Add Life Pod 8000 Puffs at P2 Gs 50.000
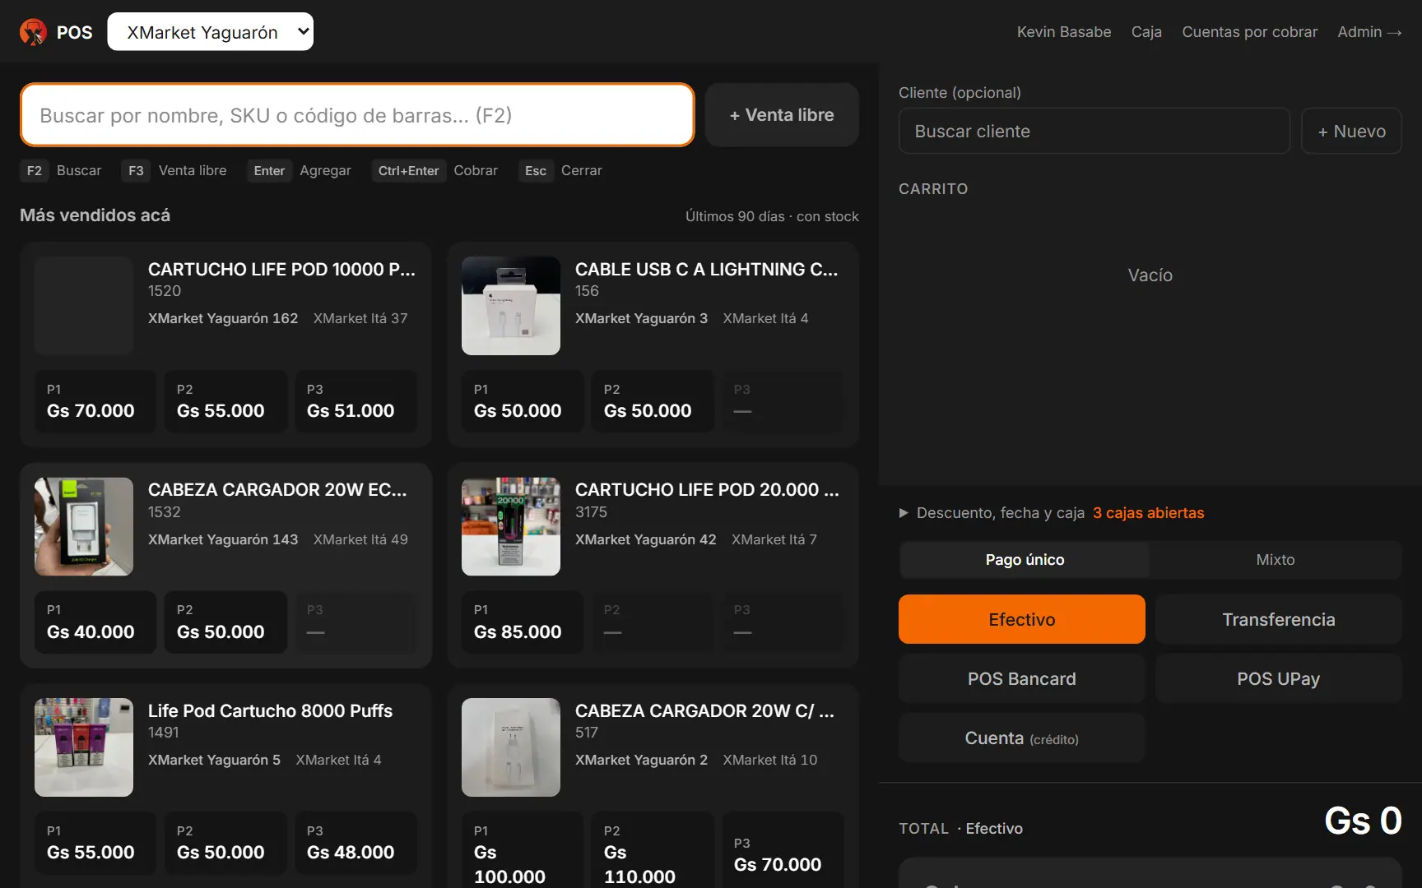This screenshot has height=888, width=1422. 225,843
